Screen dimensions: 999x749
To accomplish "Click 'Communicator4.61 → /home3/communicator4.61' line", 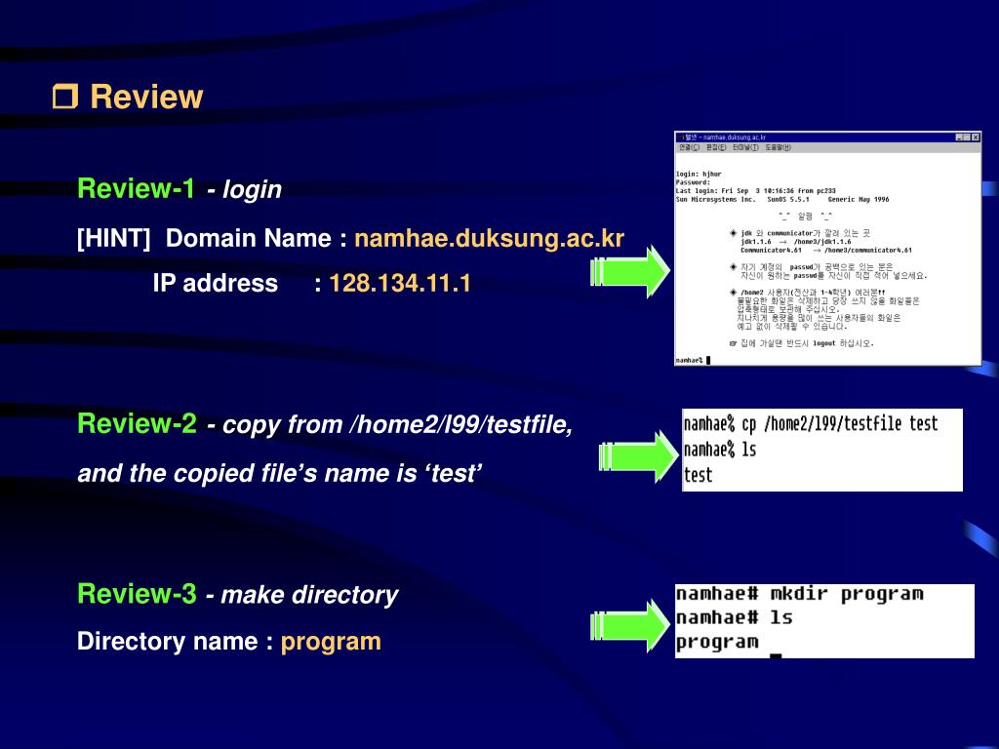I will tap(826, 251).
